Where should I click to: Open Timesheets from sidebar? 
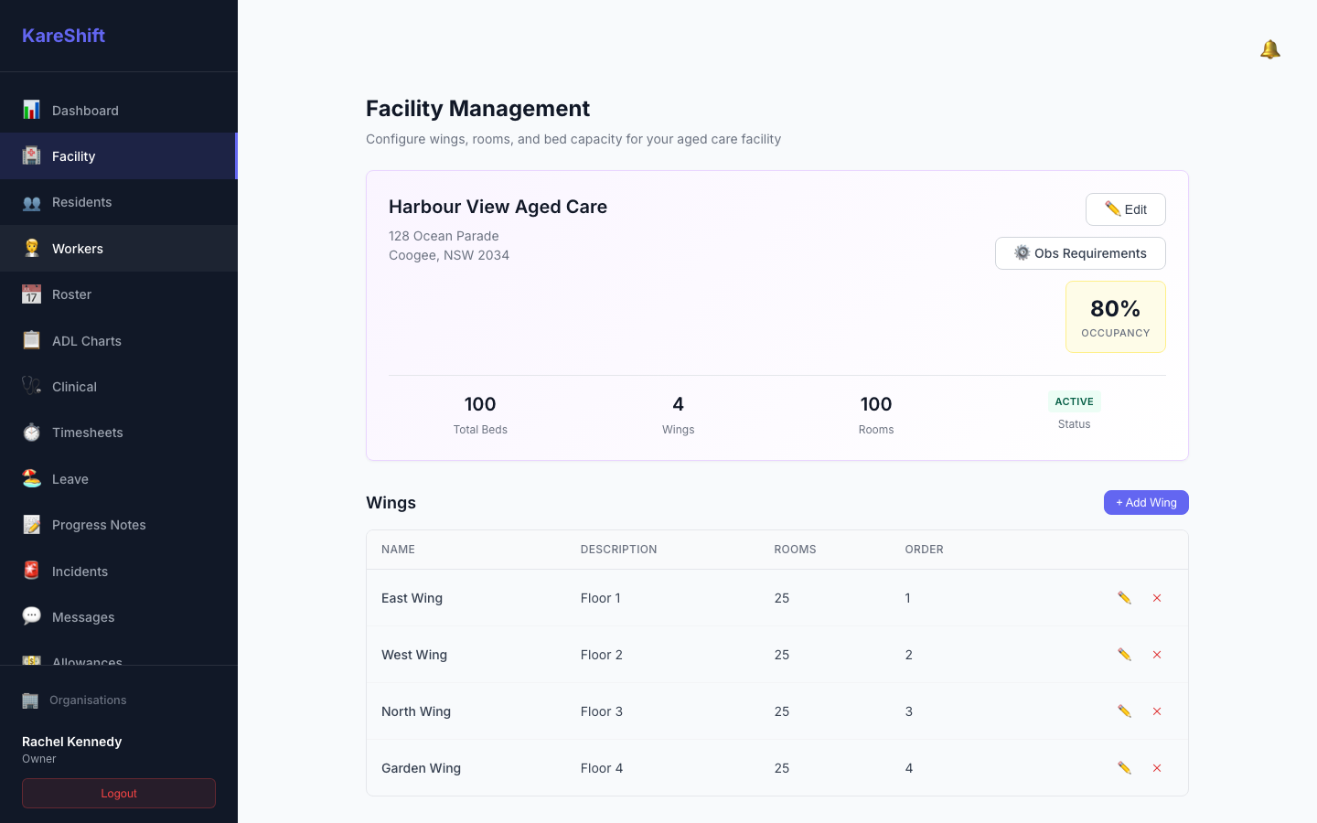coord(119,433)
